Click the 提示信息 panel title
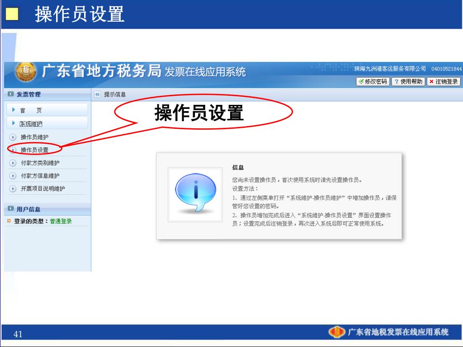Image resolution: width=463 pixels, height=347 pixels. tap(115, 94)
